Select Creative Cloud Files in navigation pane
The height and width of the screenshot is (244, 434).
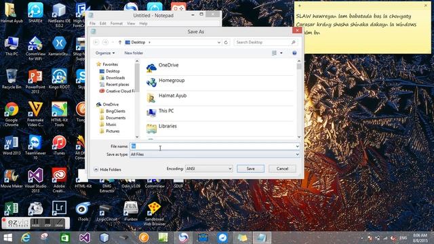pyautogui.click(x=117, y=91)
